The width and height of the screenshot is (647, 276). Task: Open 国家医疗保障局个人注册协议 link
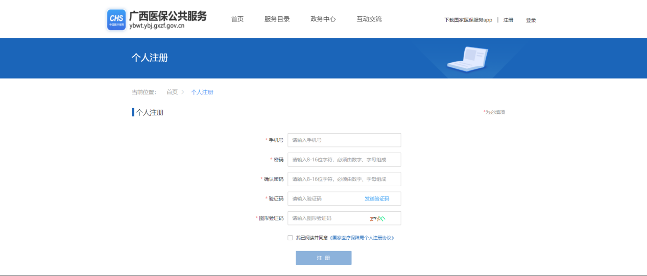click(x=362, y=238)
